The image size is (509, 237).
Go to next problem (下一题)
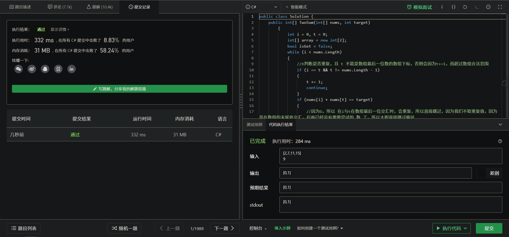(225, 228)
